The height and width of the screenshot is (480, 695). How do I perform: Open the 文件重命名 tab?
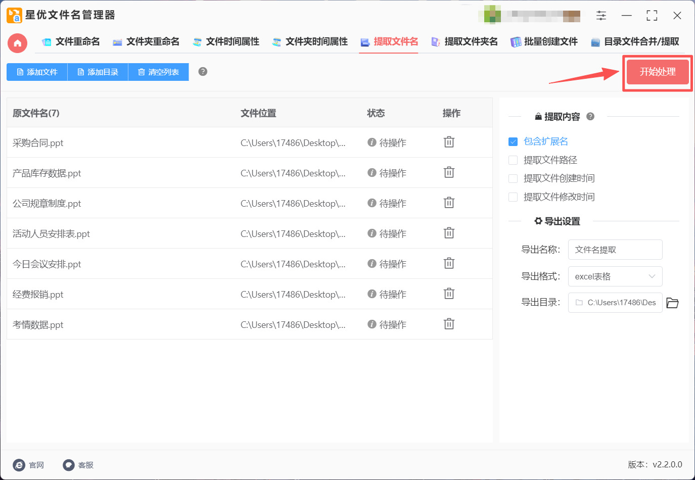click(71, 41)
